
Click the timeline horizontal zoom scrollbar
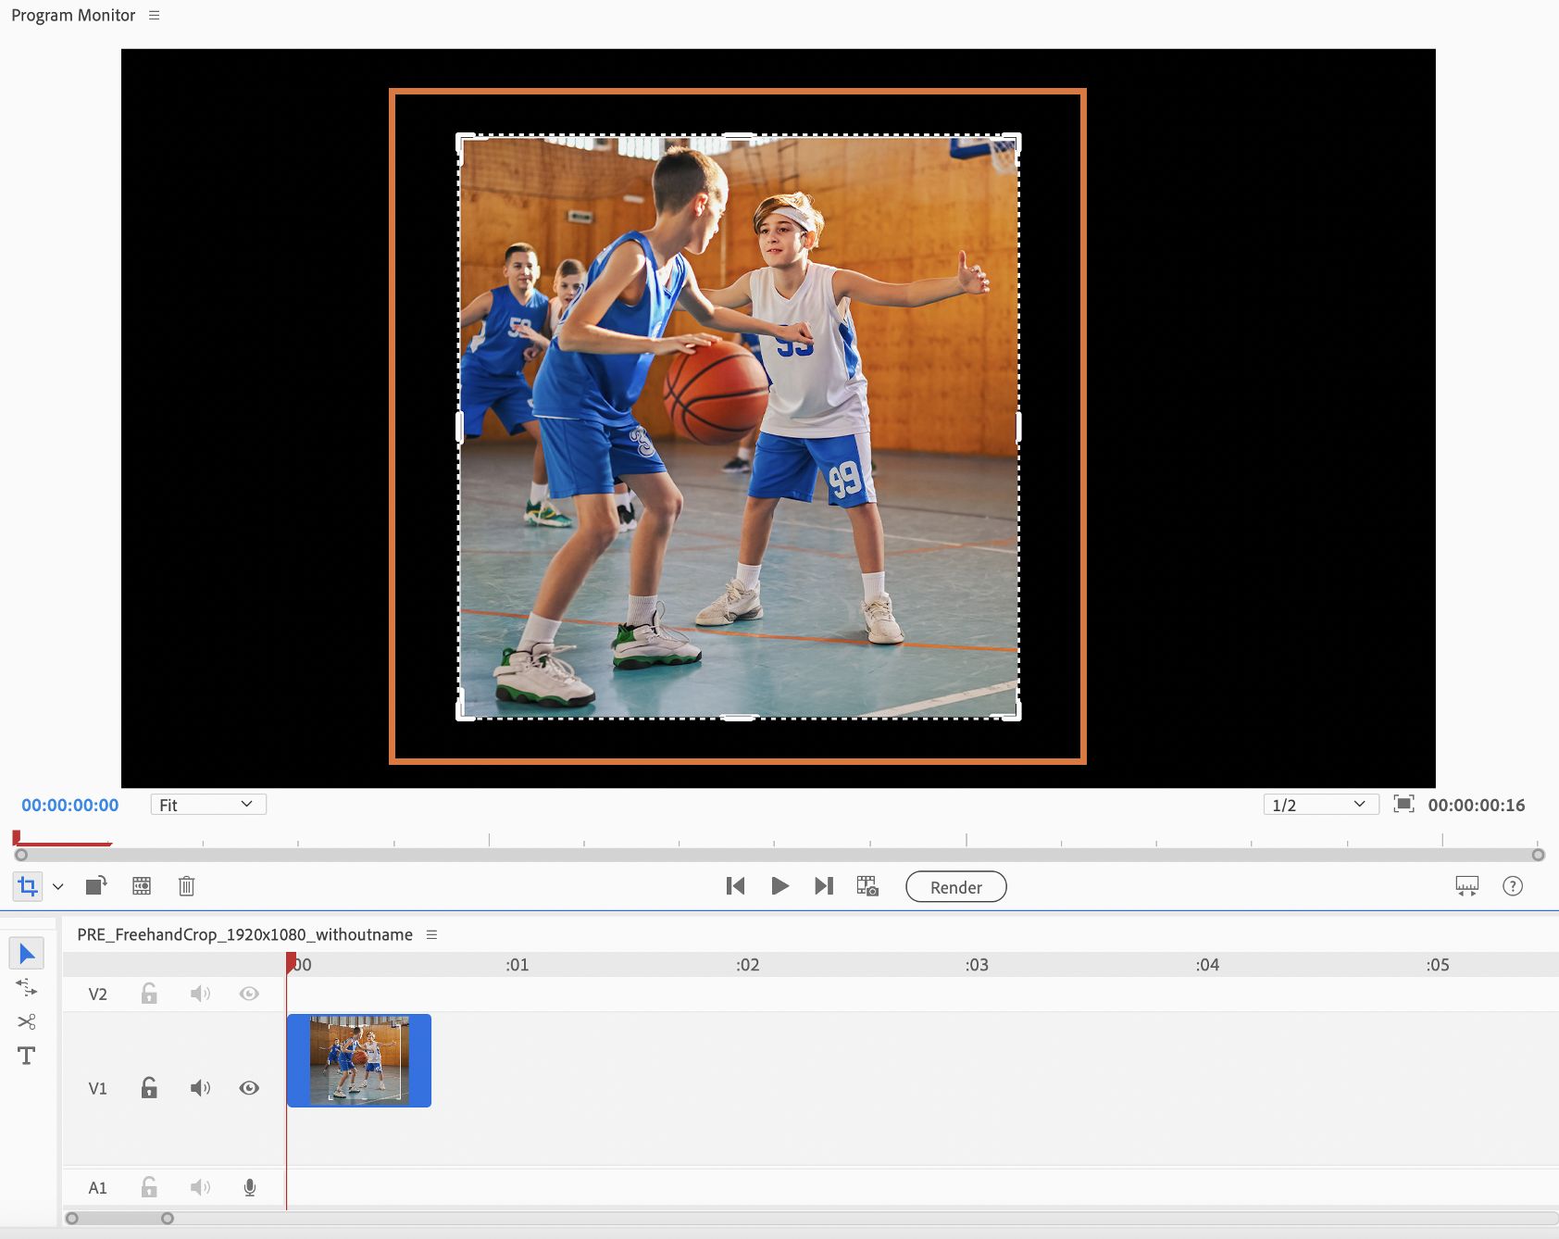click(x=119, y=1218)
